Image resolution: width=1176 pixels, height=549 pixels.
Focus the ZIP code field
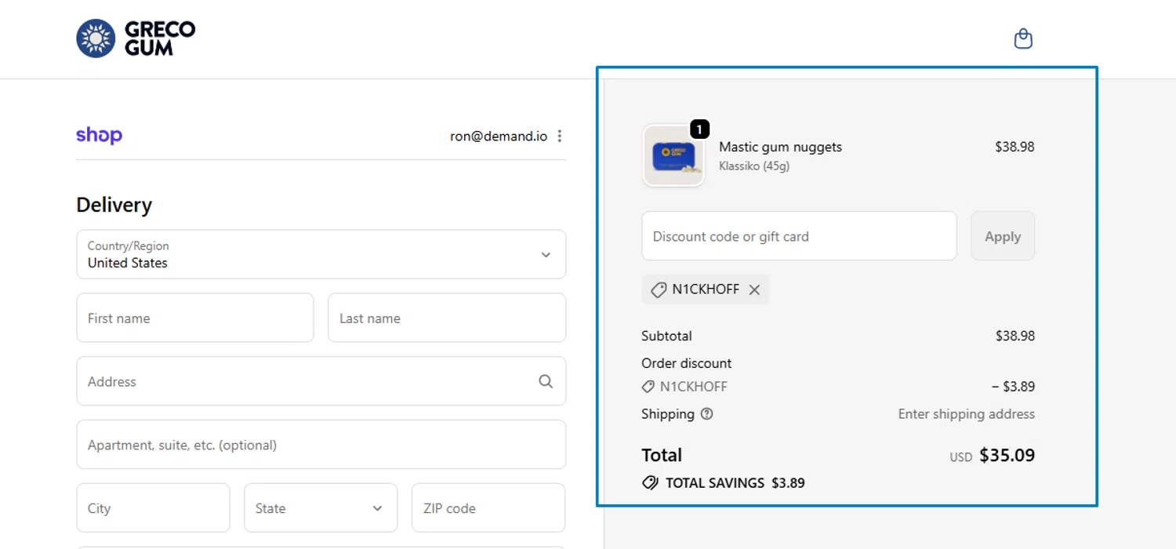tap(488, 508)
